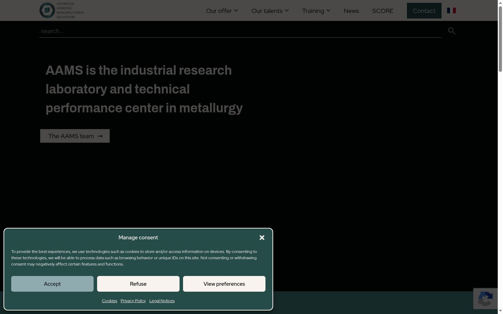Click the magnifying glass search icon
Viewport: 503px width, 314px height.
click(x=452, y=31)
